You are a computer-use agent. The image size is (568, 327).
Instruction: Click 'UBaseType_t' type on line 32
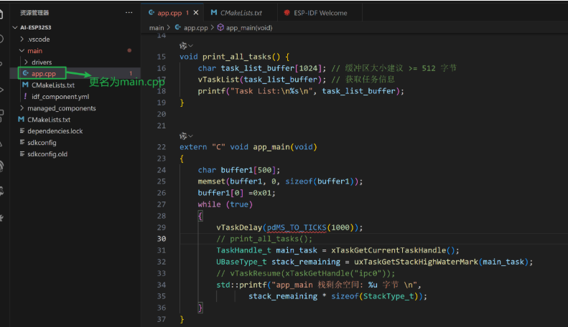pyautogui.click(x=241, y=262)
